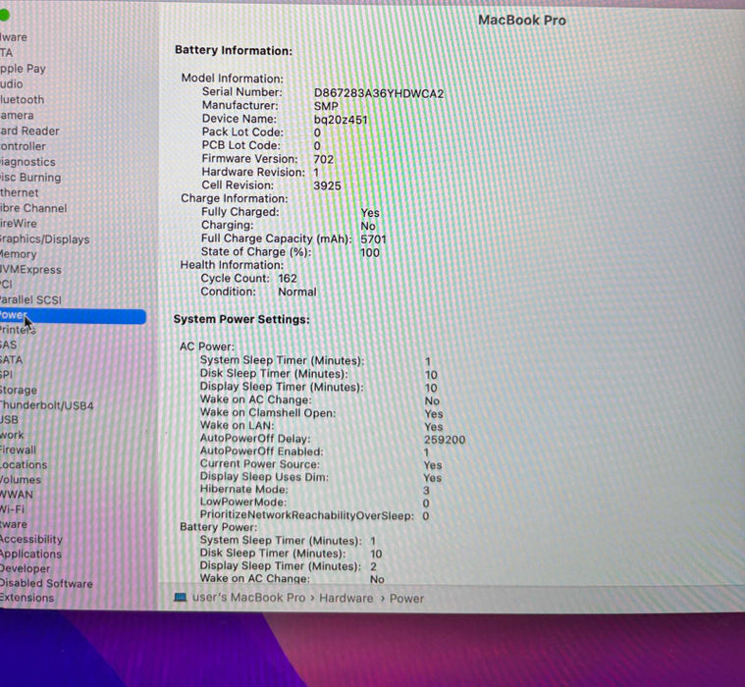This screenshot has height=687, width=745.
Task: Click Power in the path bar
Action: click(x=406, y=599)
